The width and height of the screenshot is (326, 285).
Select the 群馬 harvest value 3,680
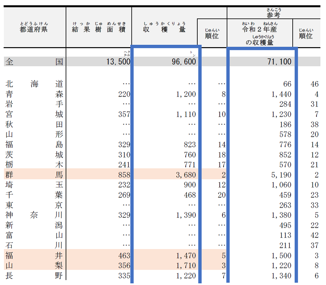(186, 175)
